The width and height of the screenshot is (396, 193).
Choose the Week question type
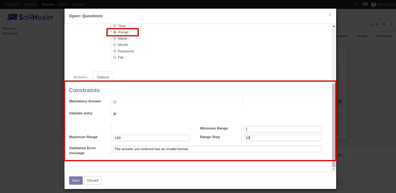[115, 39]
